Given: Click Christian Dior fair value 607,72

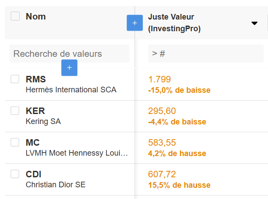Looking at the screenshot, I should point(162,174).
